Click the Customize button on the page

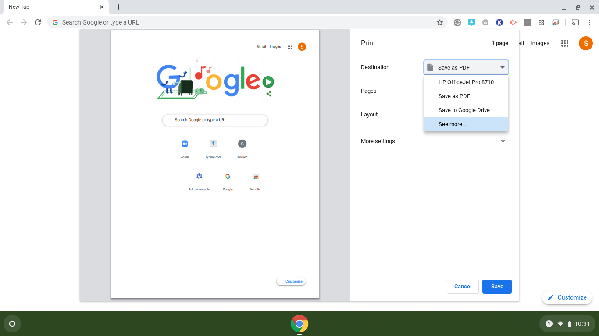(x=567, y=297)
